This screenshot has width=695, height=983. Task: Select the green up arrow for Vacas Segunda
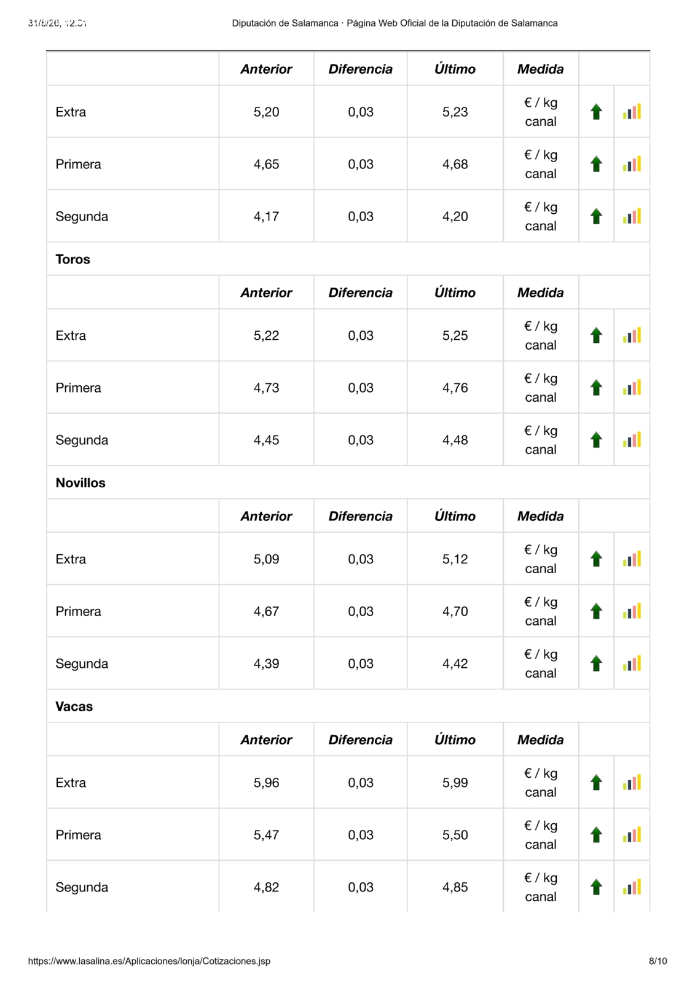click(x=596, y=887)
